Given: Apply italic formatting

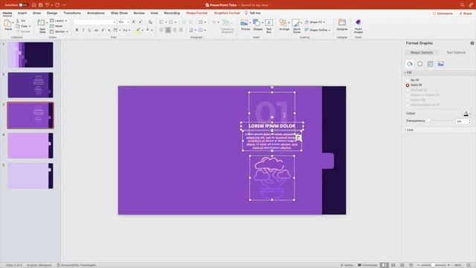Looking at the screenshot, I should [x=83, y=30].
